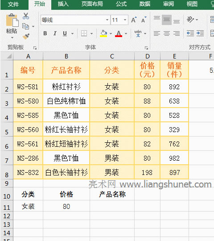
Task: Align text right
Action: [x=177, y=33]
